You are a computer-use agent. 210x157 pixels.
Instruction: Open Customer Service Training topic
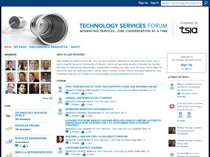tap(84, 148)
